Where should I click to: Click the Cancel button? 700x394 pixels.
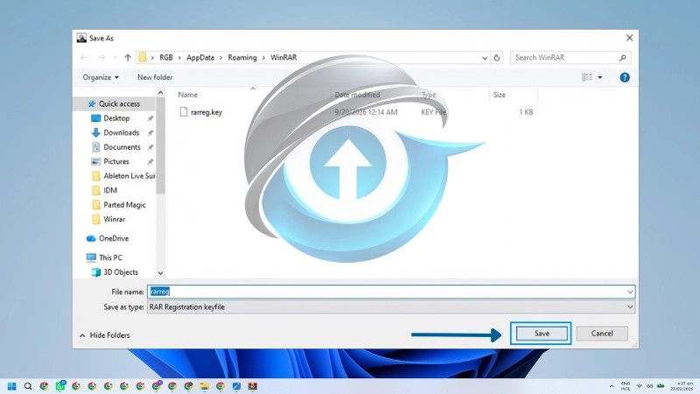602,334
